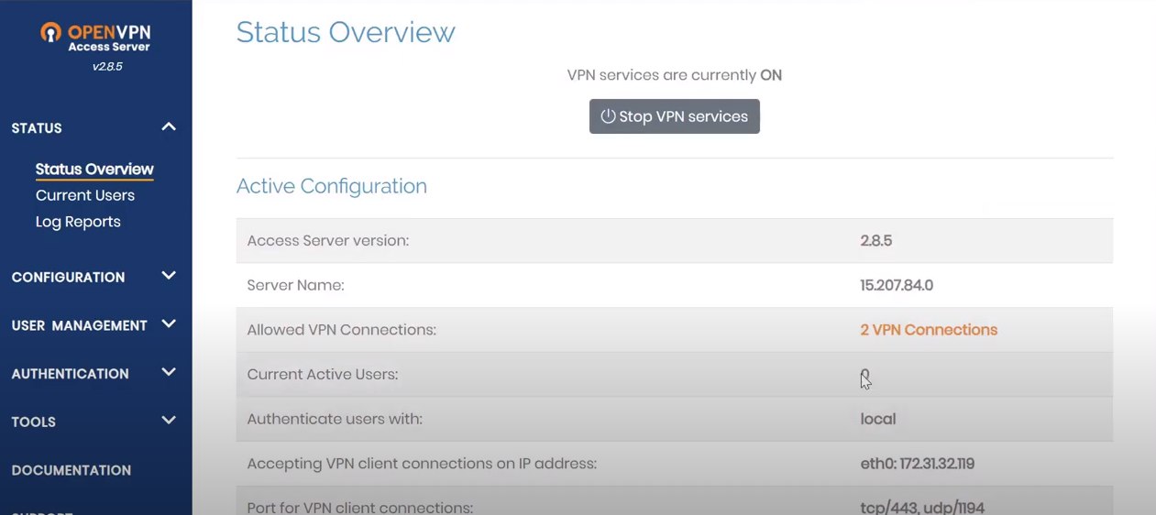This screenshot has width=1156, height=515.
Task: Open the DOCUMENTATION sidebar item
Action: (x=72, y=470)
